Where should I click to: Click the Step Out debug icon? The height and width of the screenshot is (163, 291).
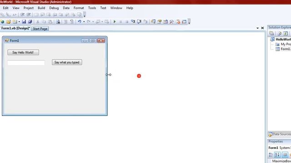coord(145,22)
